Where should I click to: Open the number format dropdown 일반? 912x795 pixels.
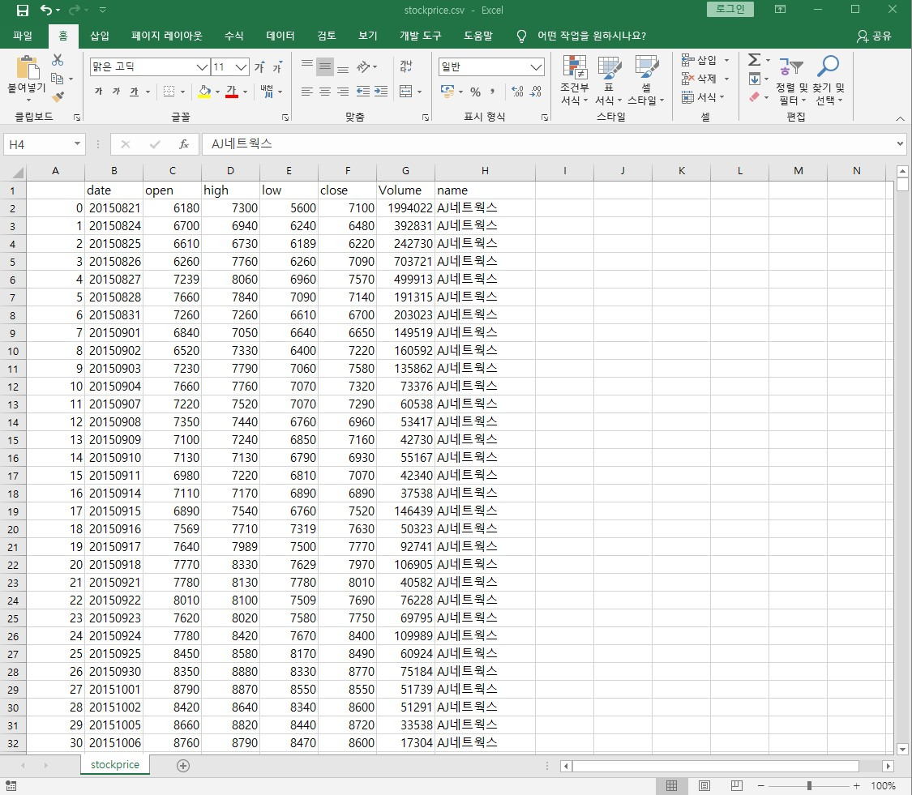[x=537, y=67]
